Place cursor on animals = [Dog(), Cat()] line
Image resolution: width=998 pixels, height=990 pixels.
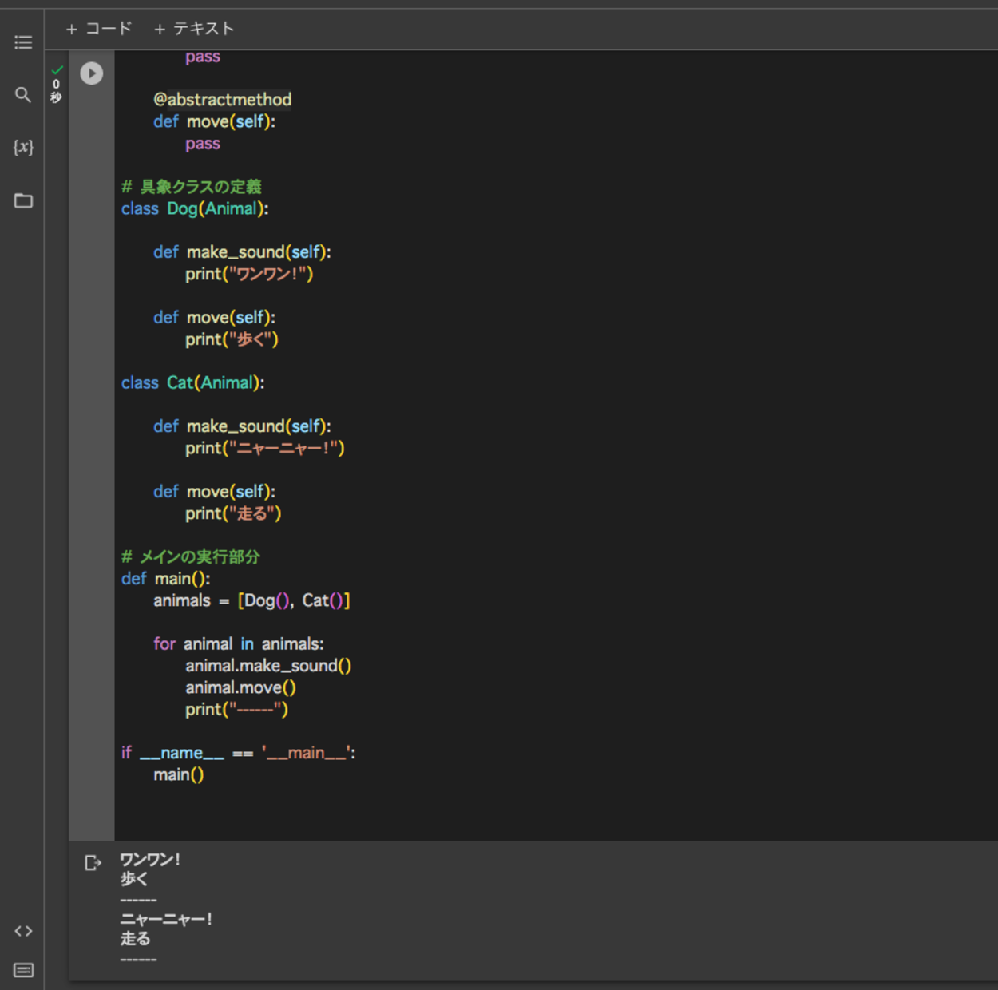pyautogui.click(x=251, y=600)
